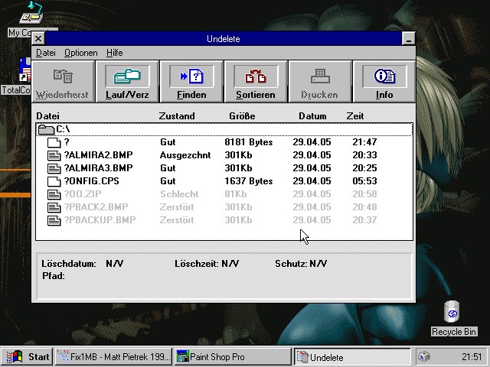The height and width of the screenshot is (367, 490).
Task: Click the Drucken print toolbar button
Action: pyautogui.click(x=320, y=82)
